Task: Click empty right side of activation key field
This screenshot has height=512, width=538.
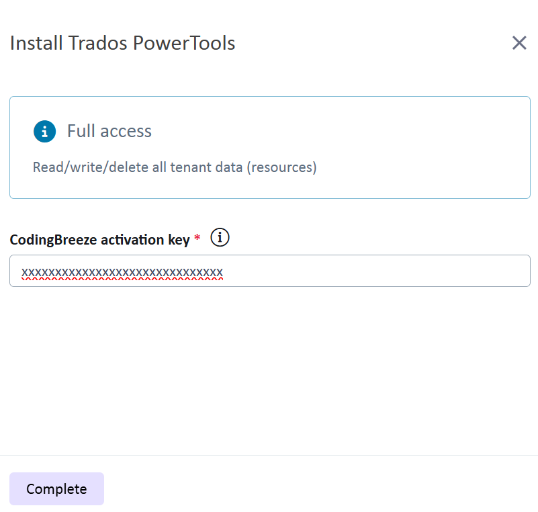Action: 403,271
